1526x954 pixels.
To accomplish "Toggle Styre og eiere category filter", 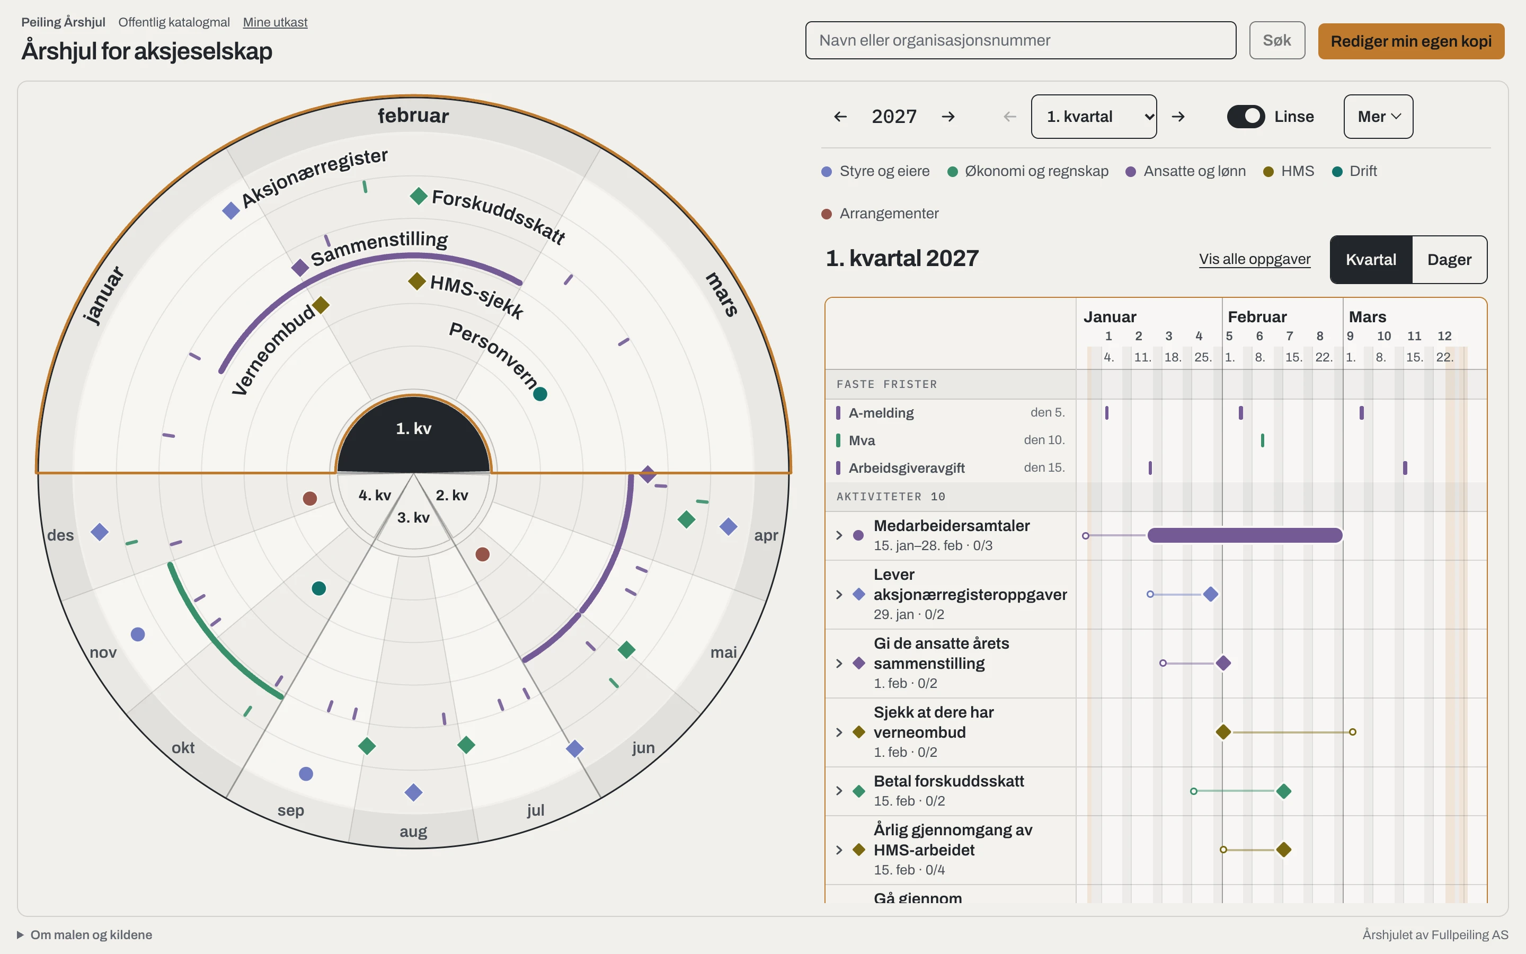I will [x=876, y=172].
